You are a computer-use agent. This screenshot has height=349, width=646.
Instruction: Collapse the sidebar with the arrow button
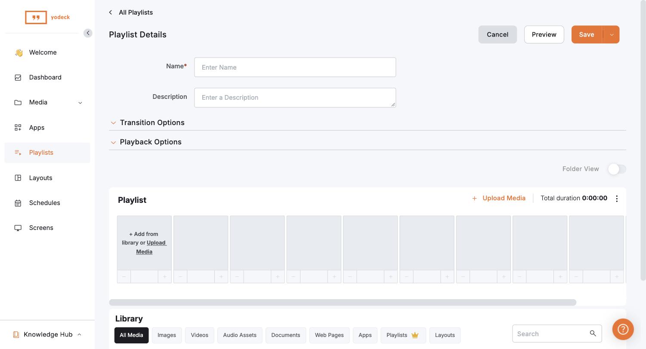88,33
